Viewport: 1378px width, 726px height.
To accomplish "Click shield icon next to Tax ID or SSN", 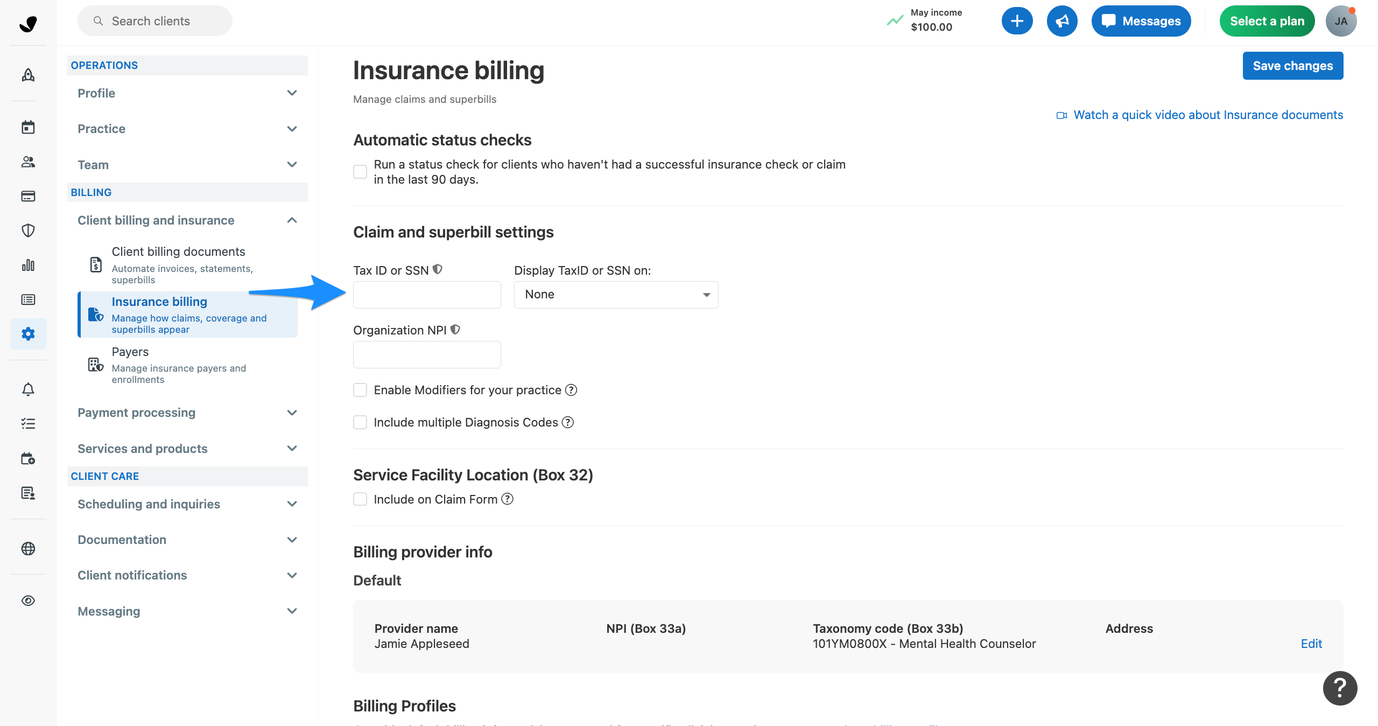I will point(438,269).
